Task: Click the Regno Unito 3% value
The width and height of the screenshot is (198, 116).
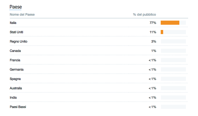Action: coord(154,42)
